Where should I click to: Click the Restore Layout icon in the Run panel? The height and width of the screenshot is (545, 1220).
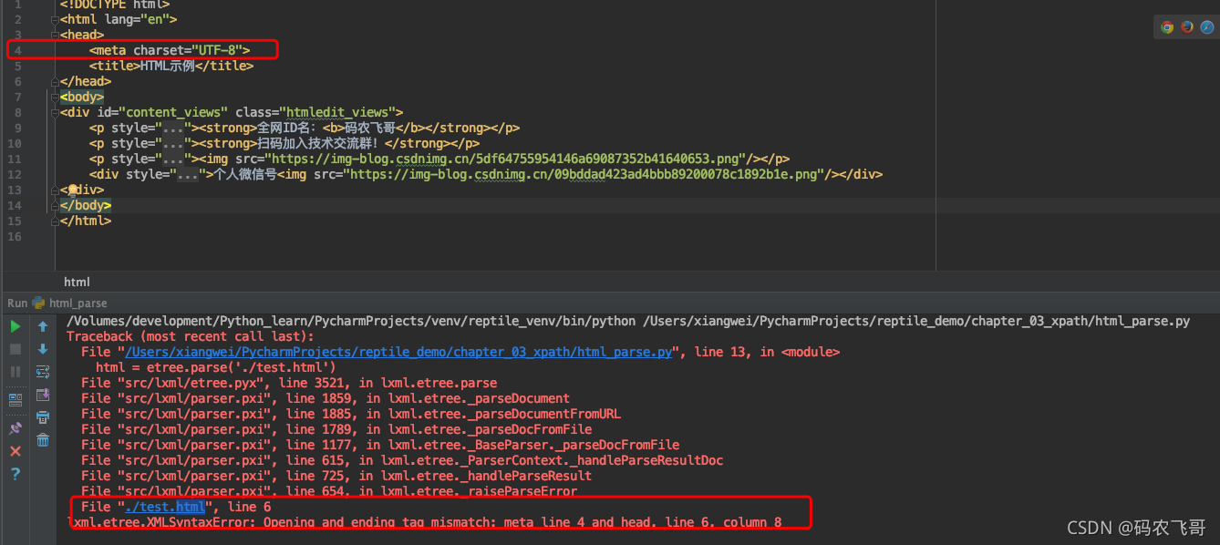(x=15, y=399)
